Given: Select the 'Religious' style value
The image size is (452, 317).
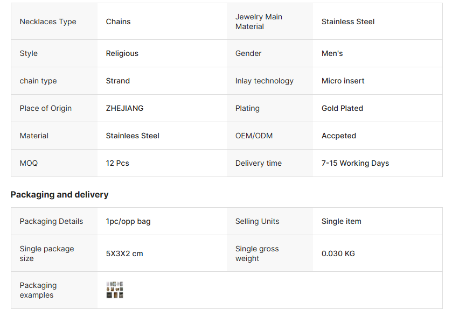Looking at the screenshot, I should coord(122,53).
